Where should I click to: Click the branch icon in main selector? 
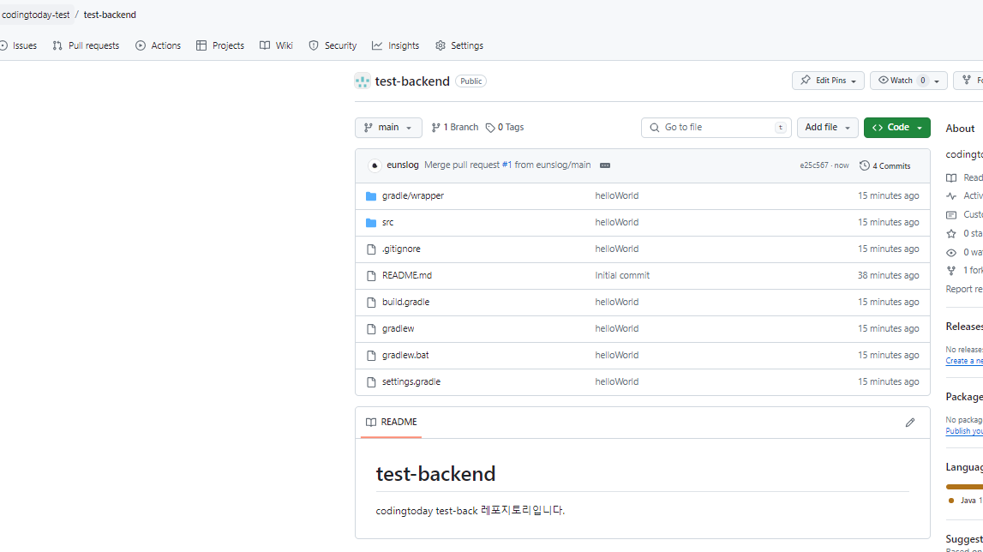pos(368,128)
